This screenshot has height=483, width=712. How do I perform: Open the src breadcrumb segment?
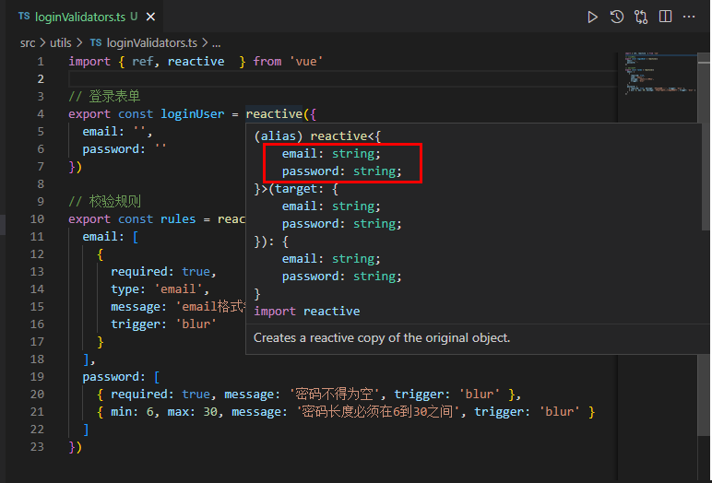coord(28,42)
